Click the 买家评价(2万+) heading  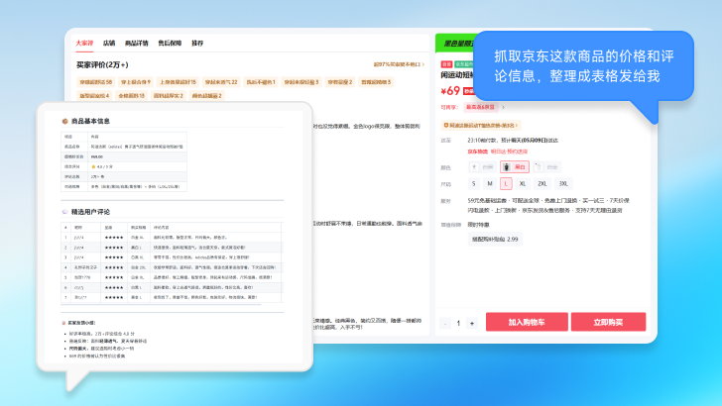[x=103, y=64]
